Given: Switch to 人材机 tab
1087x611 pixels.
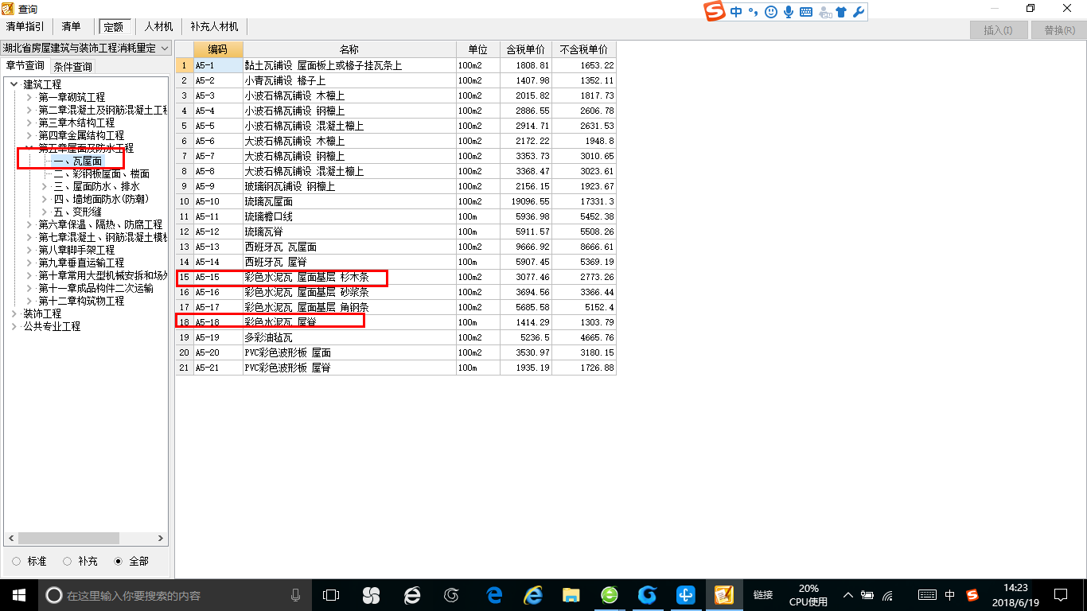Looking at the screenshot, I should tap(158, 26).
